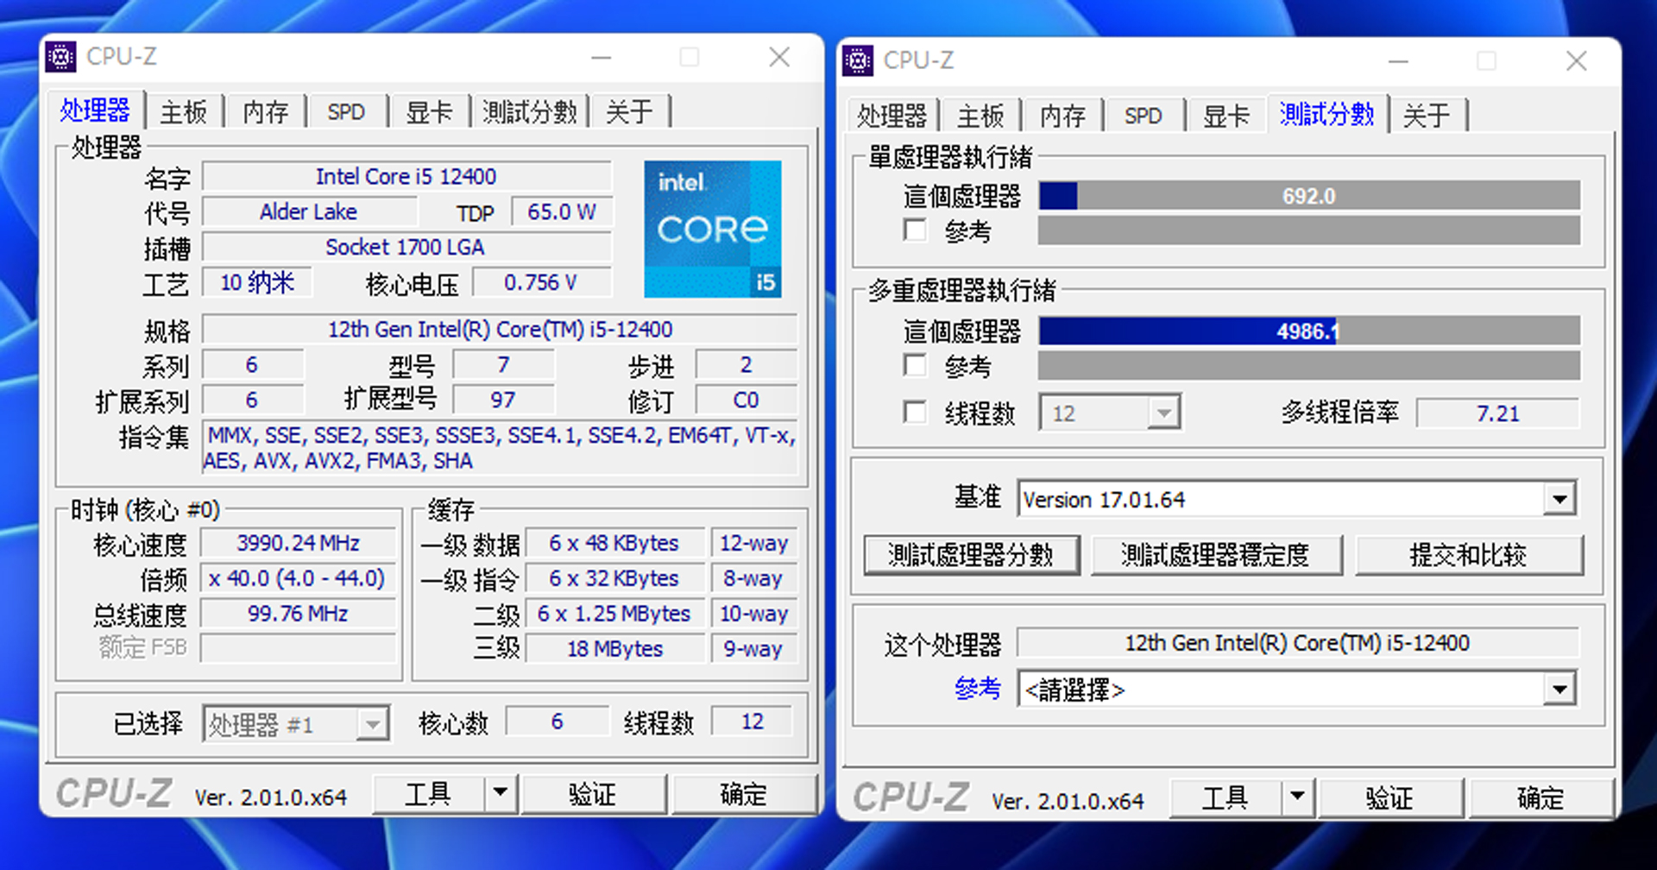Viewport: 1657px width, 870px height.
Task: Open 关于 tab in left window
Action: coord(629,112)
